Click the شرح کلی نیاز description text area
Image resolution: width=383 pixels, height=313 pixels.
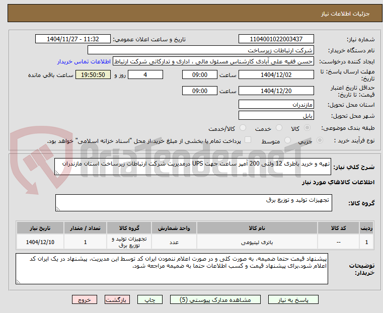tap(193, 167)
